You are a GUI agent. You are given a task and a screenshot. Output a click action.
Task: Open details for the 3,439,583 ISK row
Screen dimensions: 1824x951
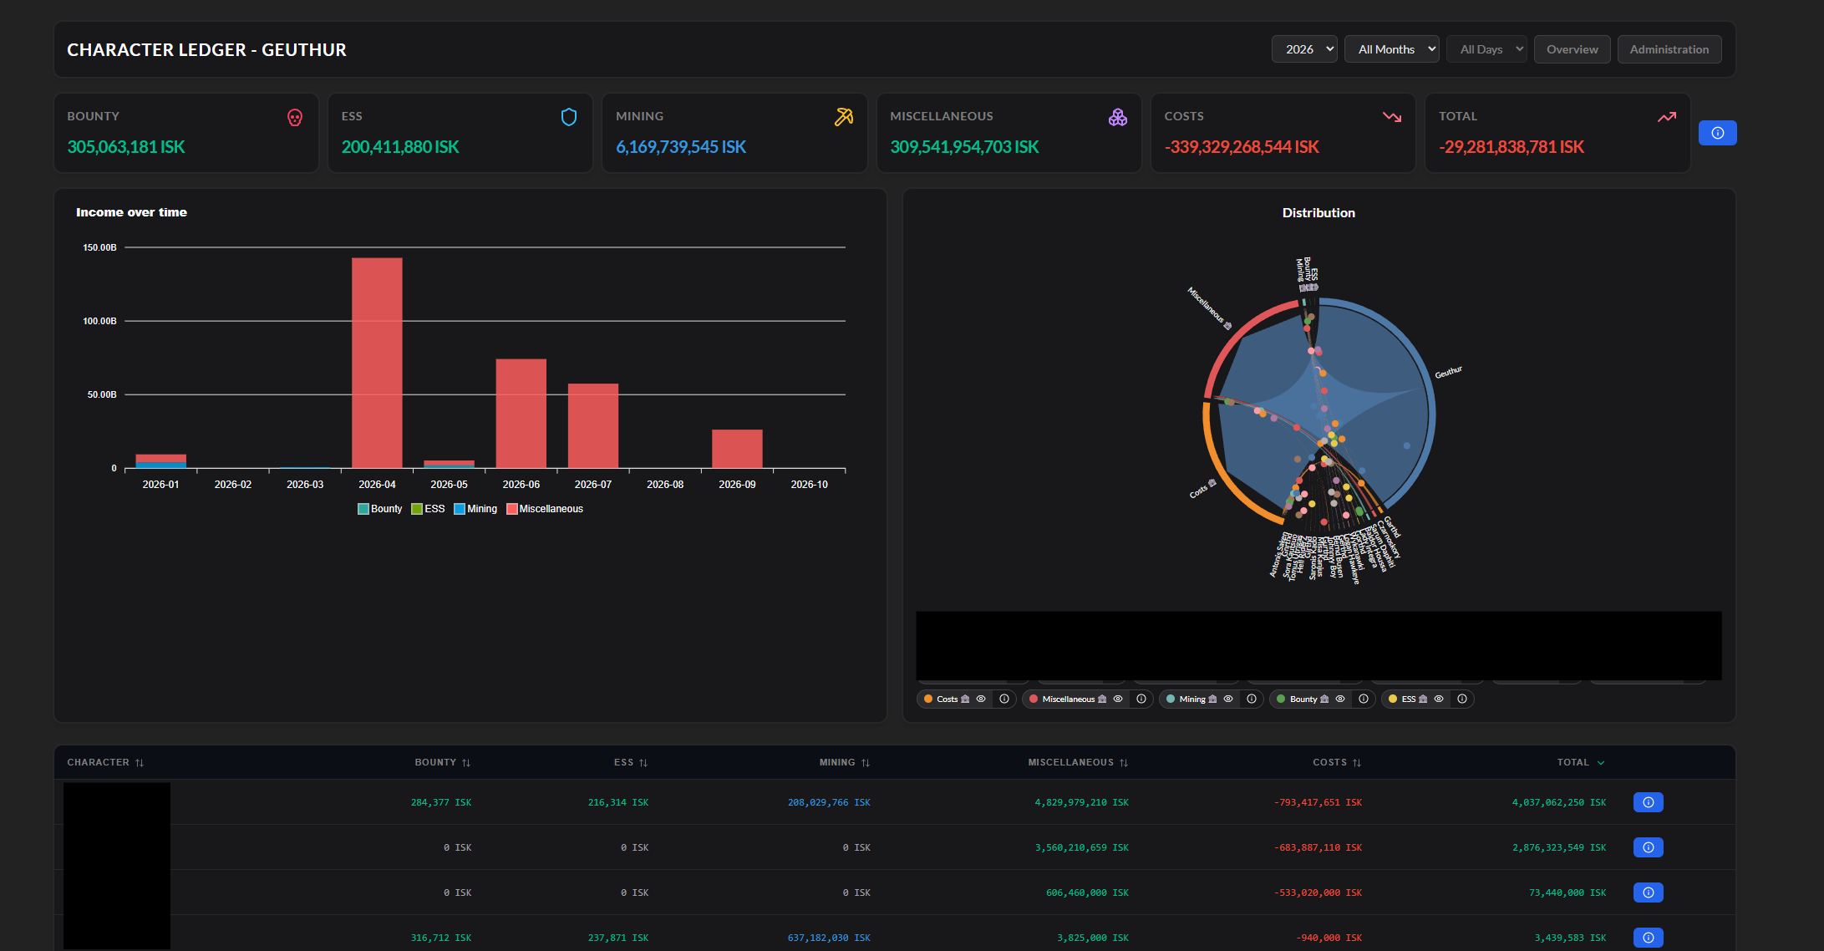tap(1649, 938)
